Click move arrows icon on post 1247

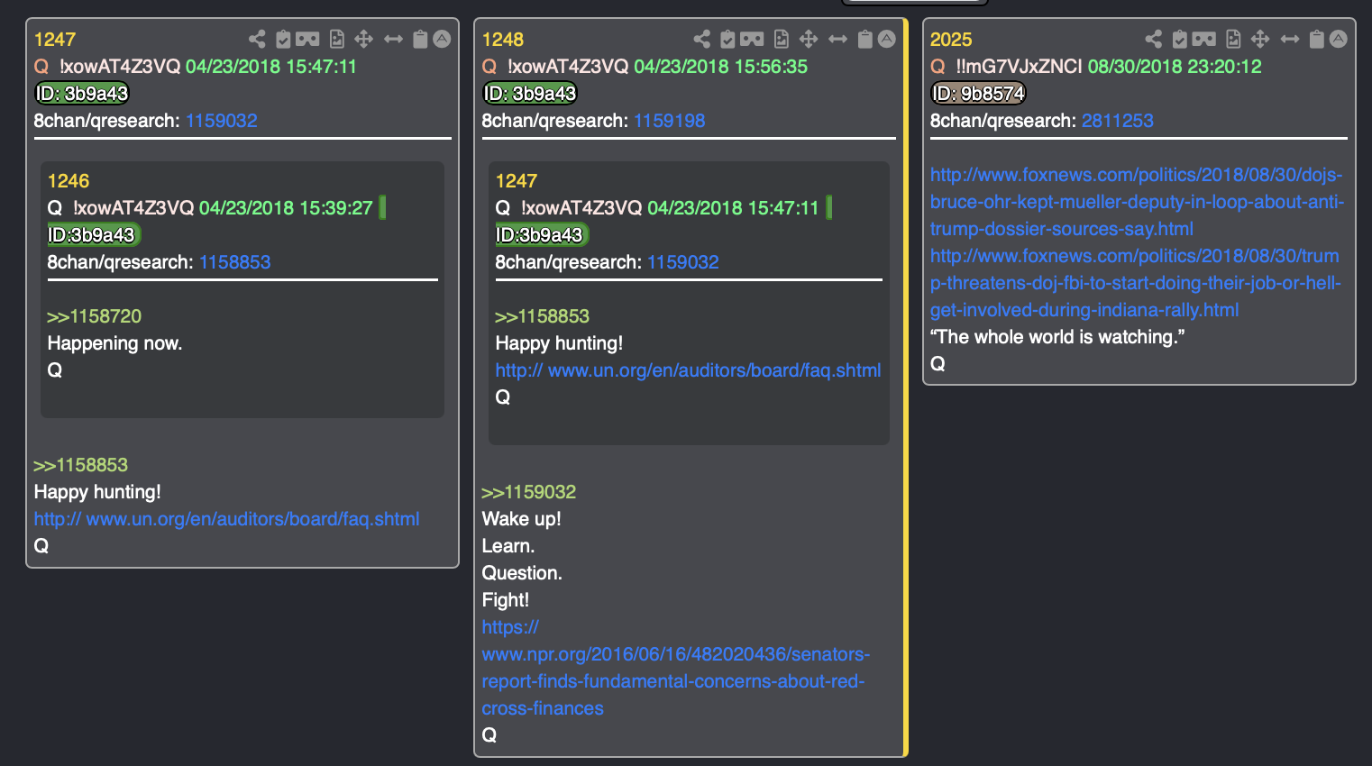(363, 39)
